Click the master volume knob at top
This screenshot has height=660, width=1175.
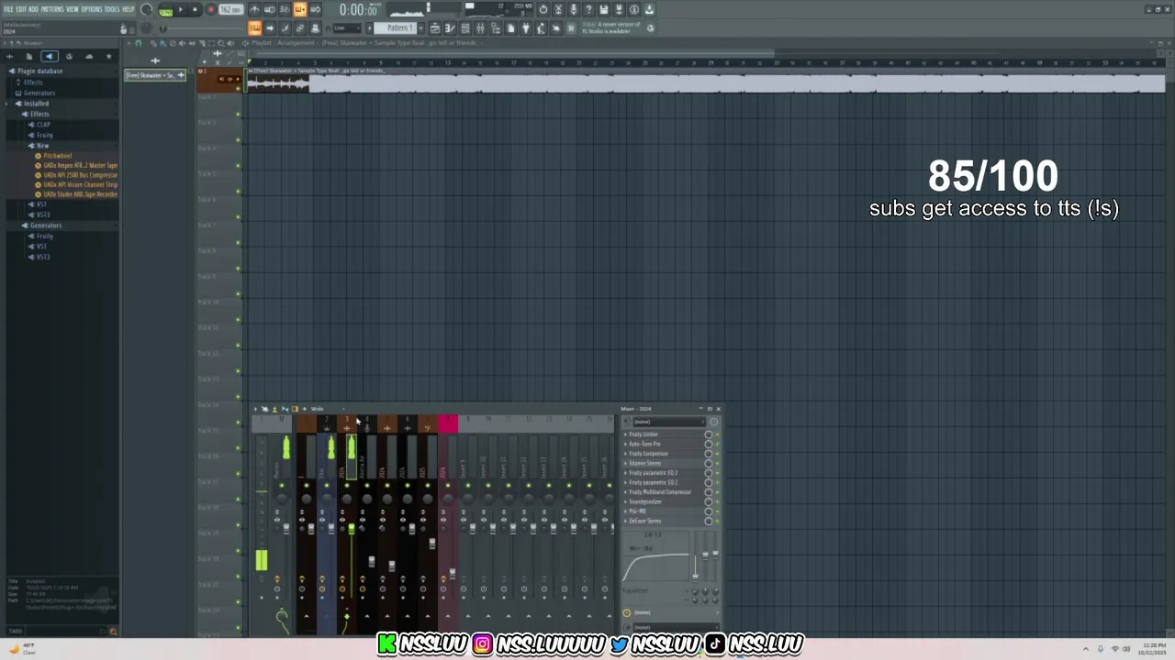click(147, 10)
